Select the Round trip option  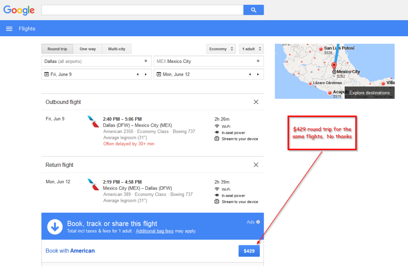(x=57, y=49)
